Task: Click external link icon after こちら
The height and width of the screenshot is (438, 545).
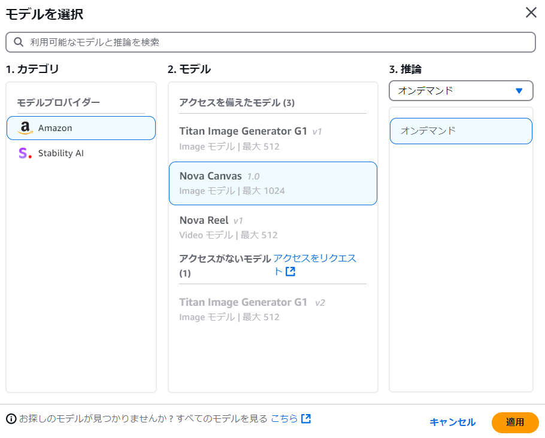Action: click(x=306, y=418)
